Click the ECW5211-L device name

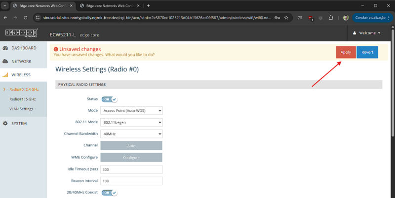point(63,35)
